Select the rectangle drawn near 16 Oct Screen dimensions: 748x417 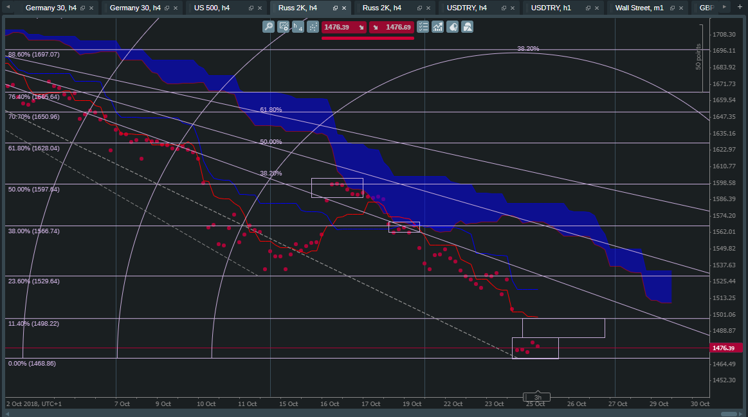coord(337,188)
